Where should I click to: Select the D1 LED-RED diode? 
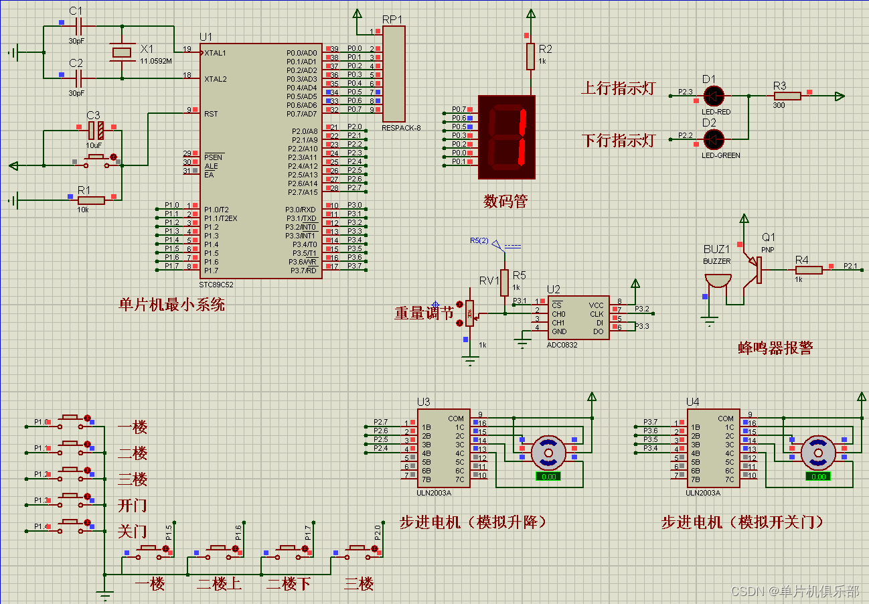click(714, 96)
